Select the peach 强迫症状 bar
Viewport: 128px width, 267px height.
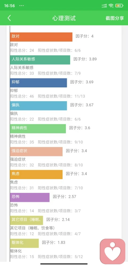point(36,152)
